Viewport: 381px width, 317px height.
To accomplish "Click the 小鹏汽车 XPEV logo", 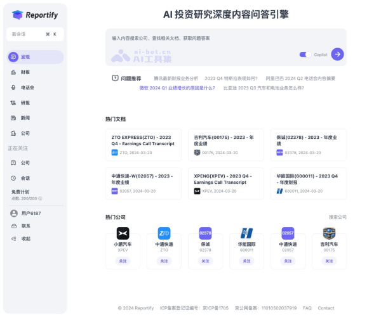I will [x=123, y=233].
